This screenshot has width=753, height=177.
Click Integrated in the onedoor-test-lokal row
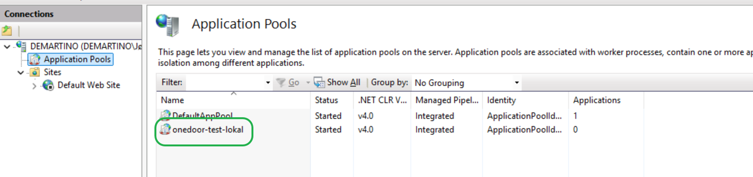[435, 130]
